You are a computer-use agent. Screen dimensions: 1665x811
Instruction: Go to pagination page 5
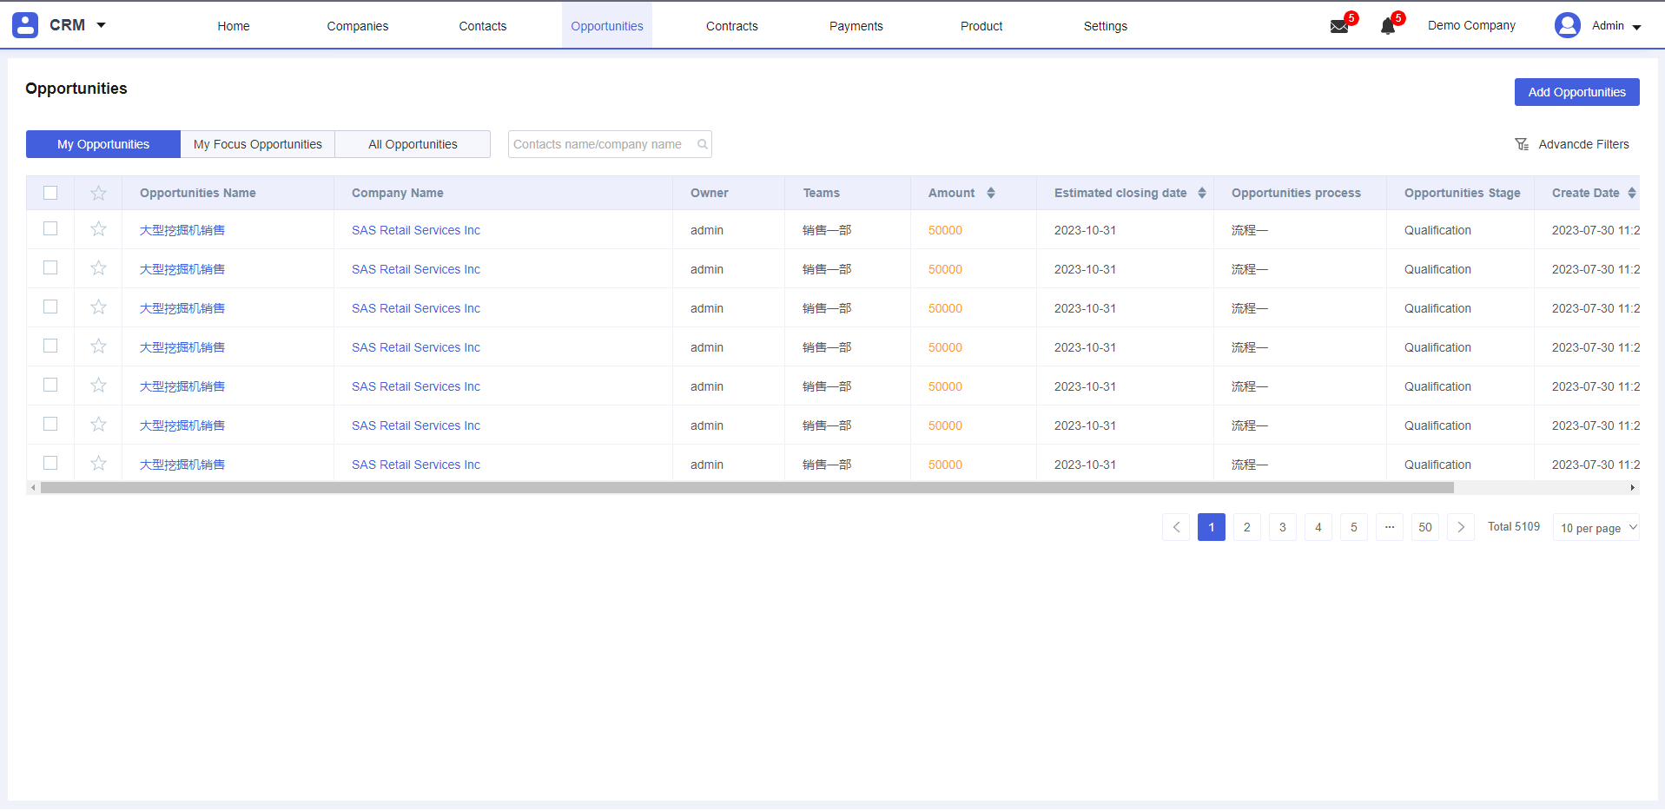[1354, 527]
